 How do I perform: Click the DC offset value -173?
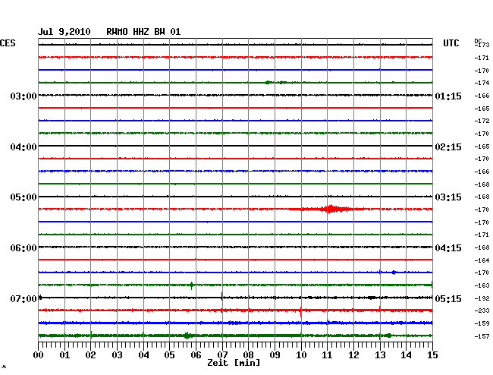482,45
